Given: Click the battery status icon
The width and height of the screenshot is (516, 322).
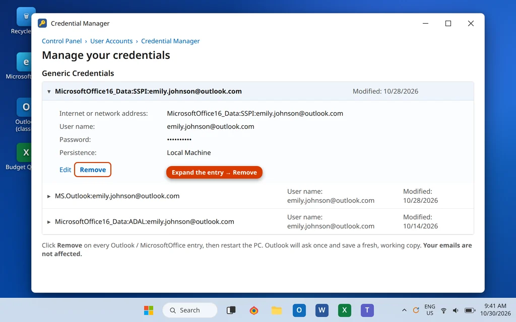Looking at the screenshot, I should coord(470,310).
